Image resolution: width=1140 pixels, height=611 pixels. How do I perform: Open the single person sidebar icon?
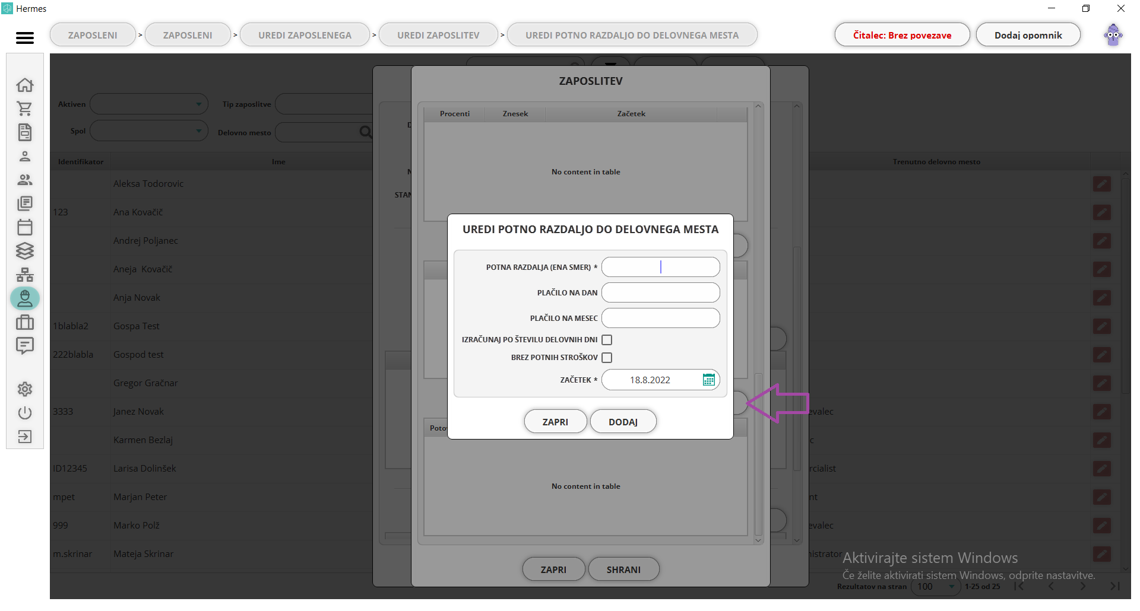click(x=25, y=156)
